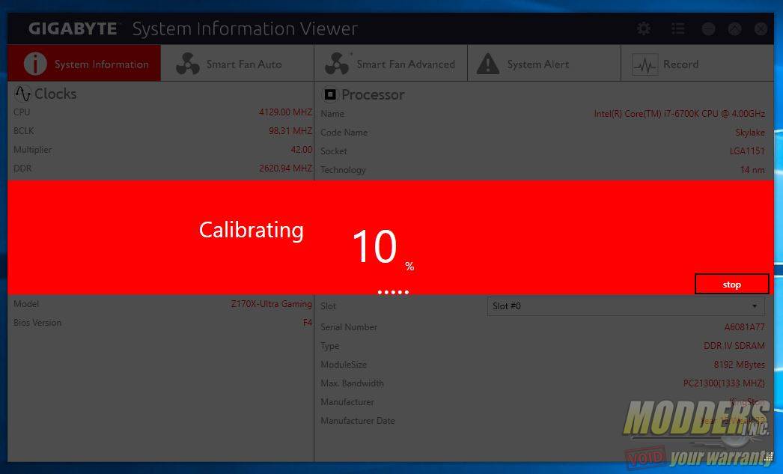The height and width of the screenshot is (474, 783).
Task: Click the CPU clock value 4129.00 MHZ
Action: click(x=286, y=112)
